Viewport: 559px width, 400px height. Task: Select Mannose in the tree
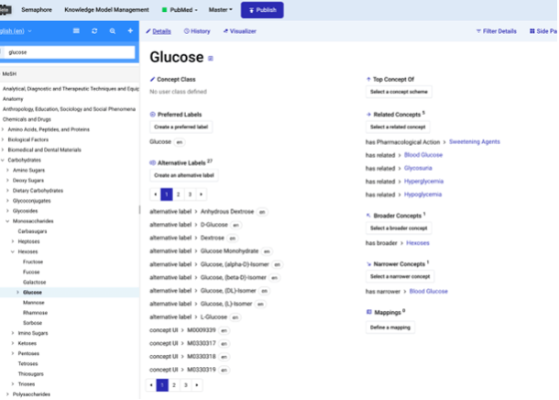(34, 303)
